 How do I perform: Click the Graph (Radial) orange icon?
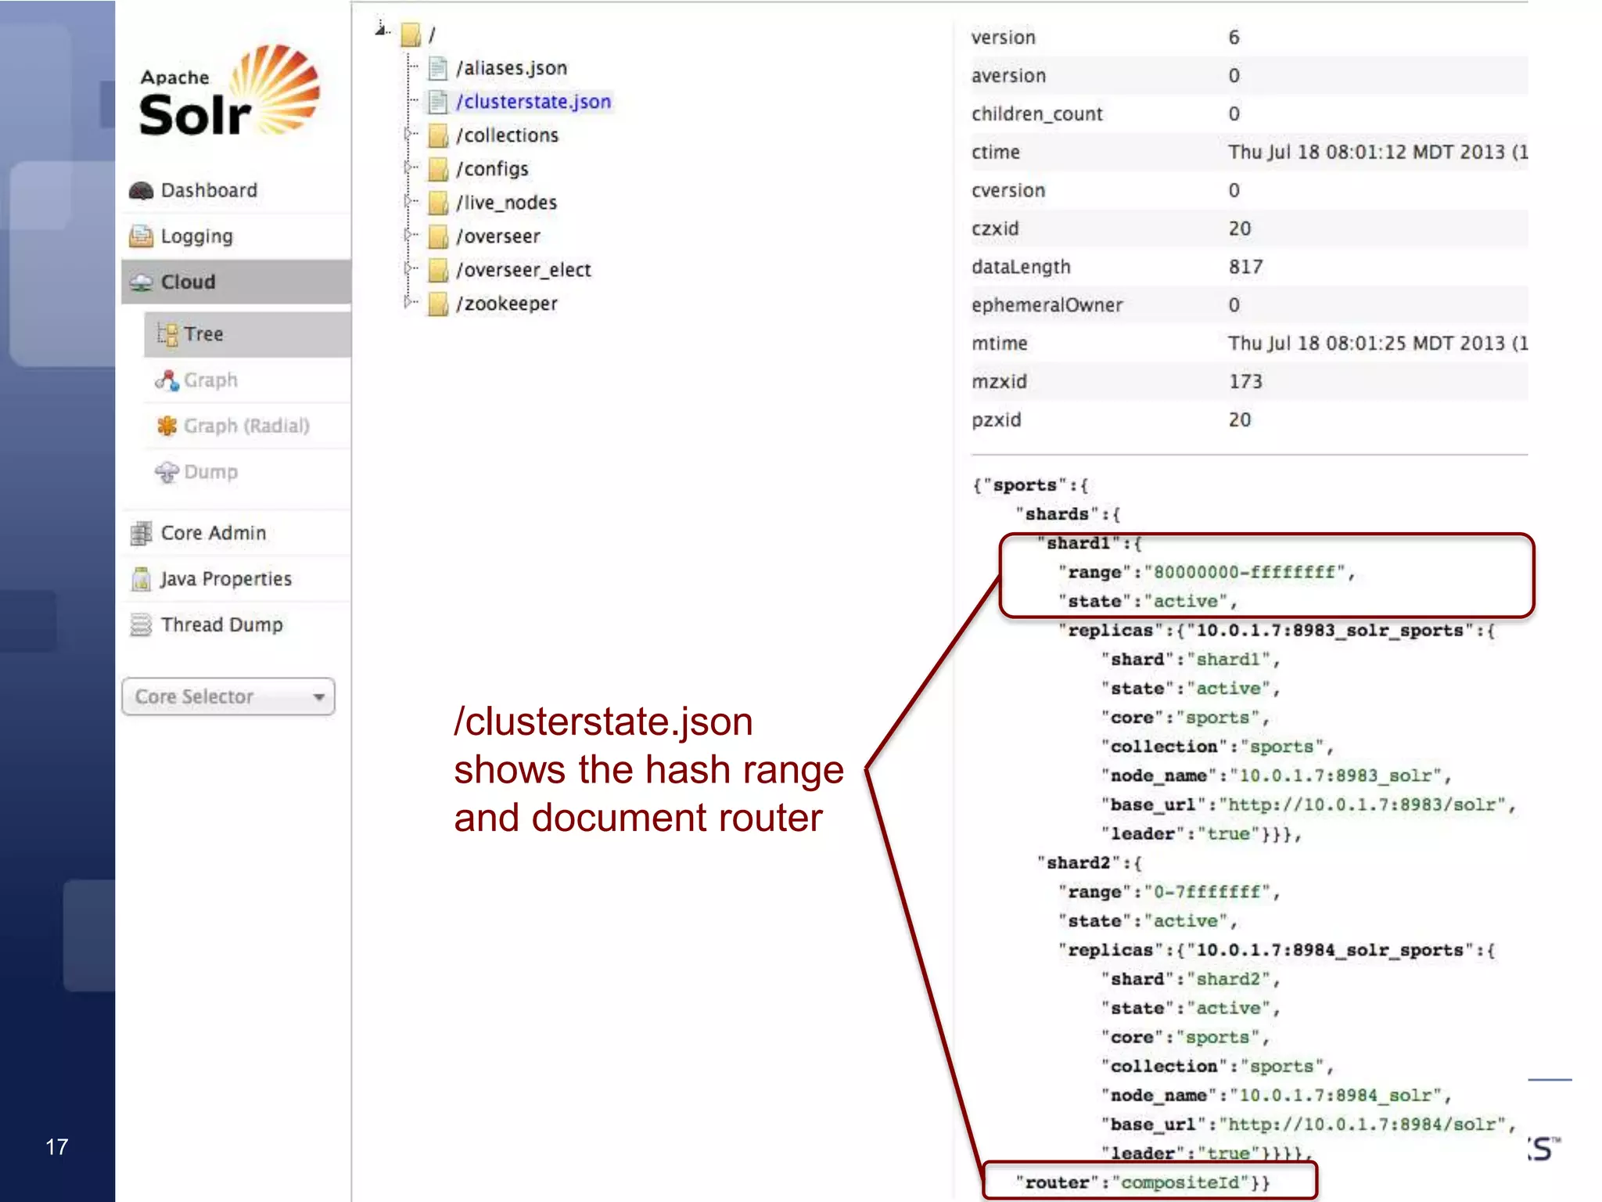(x=167, y=426)
